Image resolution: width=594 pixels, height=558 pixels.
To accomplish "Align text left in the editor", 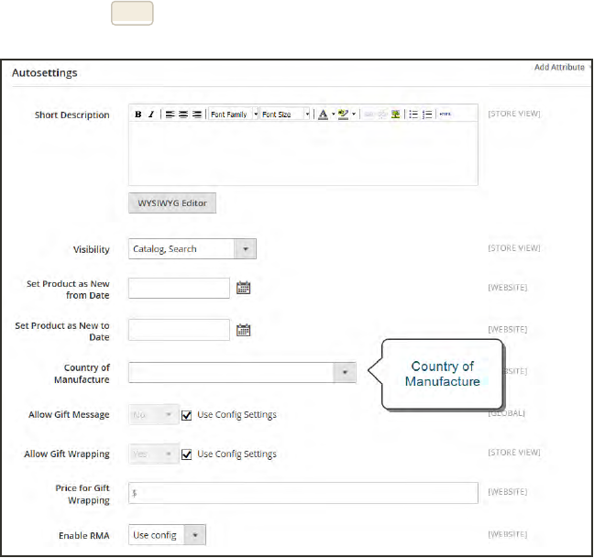I will point(170,115).
